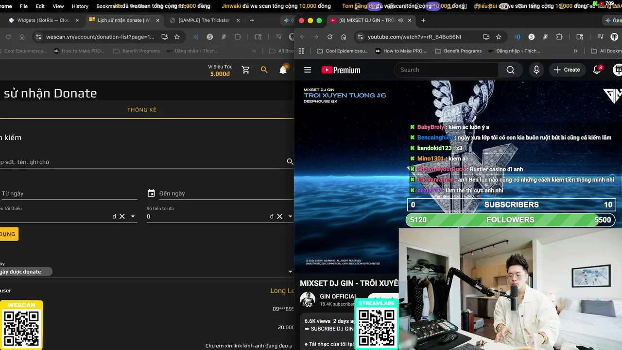The image size is (622, 350).
Task: Open WeScan notifications bell
Action: (283, 70)
